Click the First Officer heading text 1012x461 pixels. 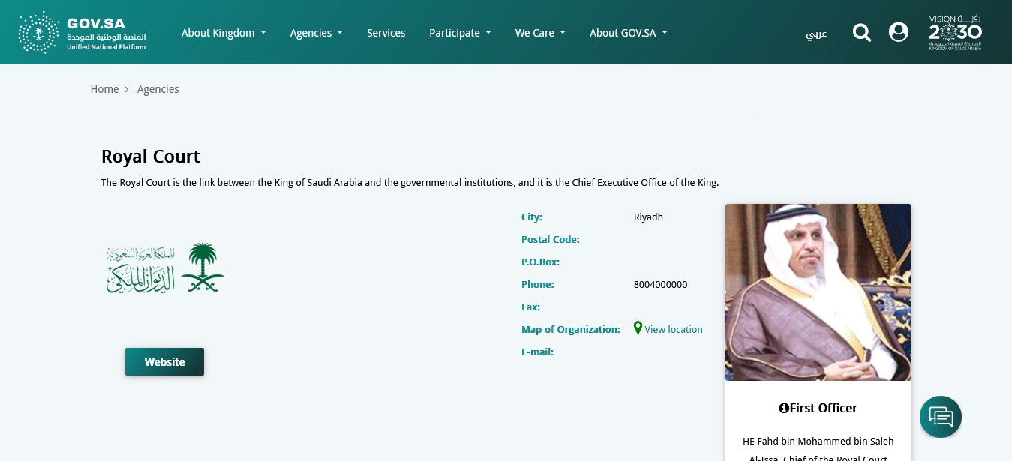coord(823,408)
